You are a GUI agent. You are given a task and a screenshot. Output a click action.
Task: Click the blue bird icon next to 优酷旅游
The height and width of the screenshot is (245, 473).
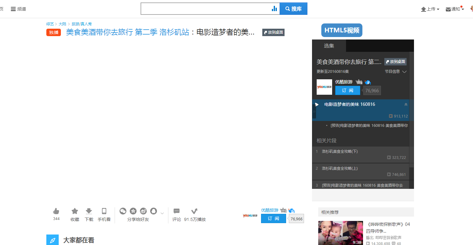coord(367,82)
